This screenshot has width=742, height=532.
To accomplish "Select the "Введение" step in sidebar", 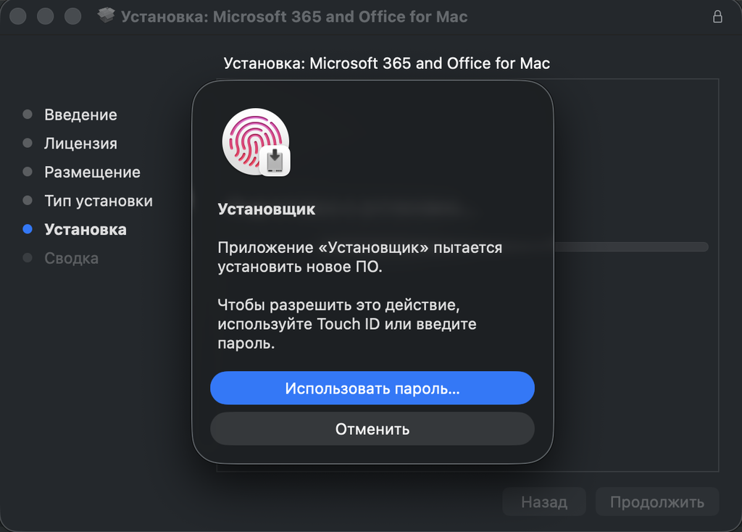I will tap(80, 115).
